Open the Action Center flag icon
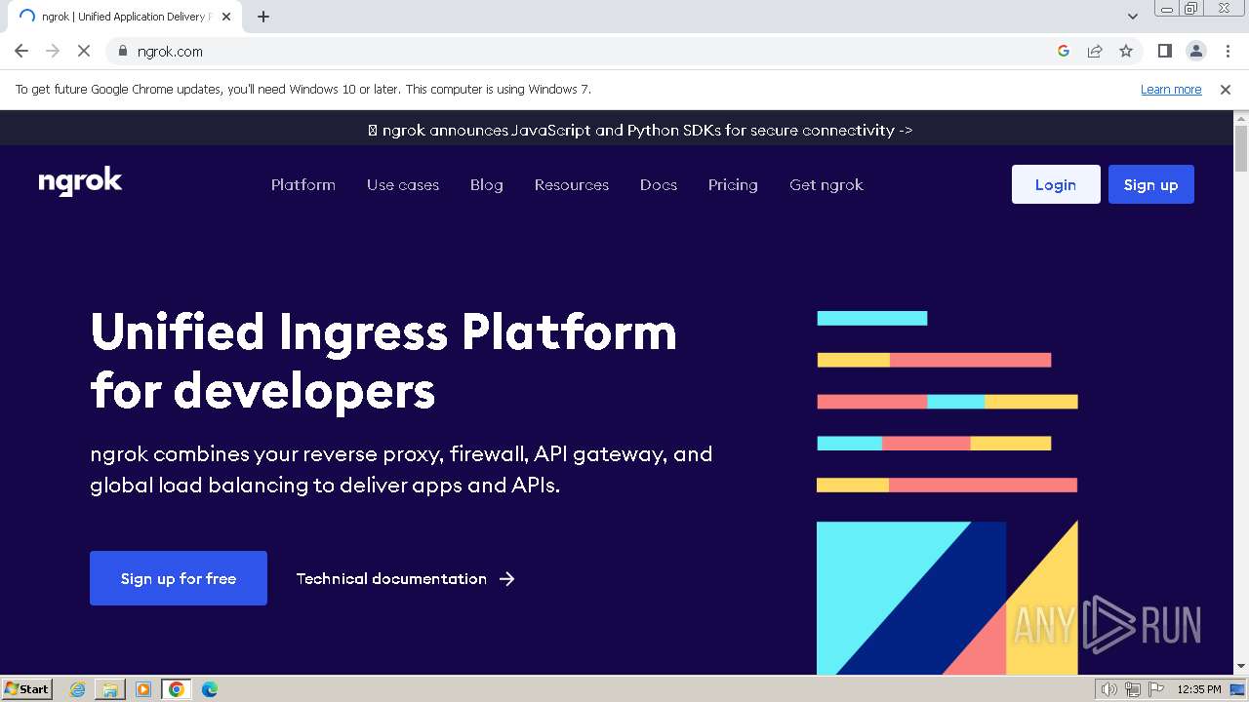Viewport: 1249px width, 702px height. 1155,689
